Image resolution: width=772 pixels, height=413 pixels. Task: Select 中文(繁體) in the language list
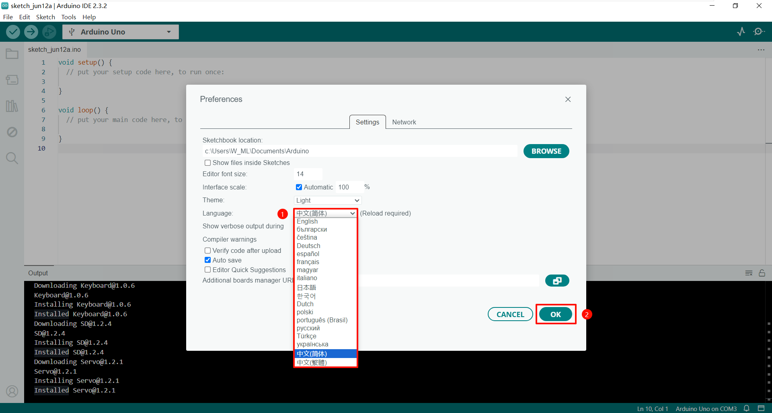pos(326,362)
